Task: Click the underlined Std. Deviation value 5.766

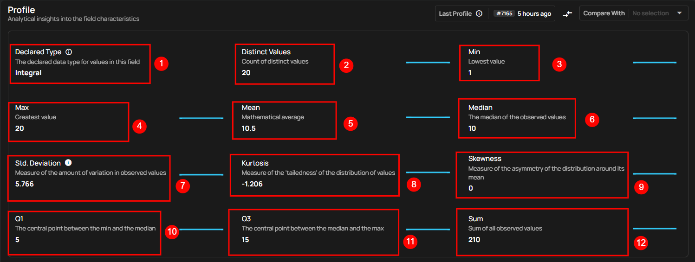Action: 25,184
